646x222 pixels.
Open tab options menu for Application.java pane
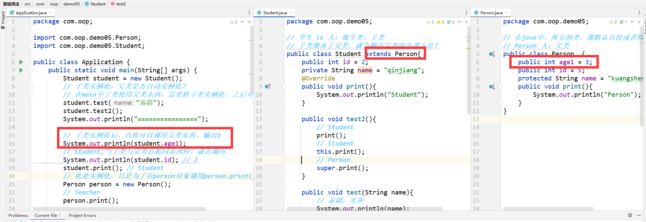(x=249, y=13)
